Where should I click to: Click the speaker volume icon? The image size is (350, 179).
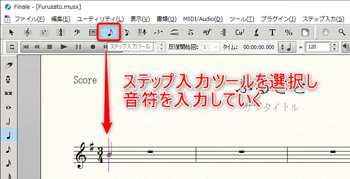pos(346,47)
